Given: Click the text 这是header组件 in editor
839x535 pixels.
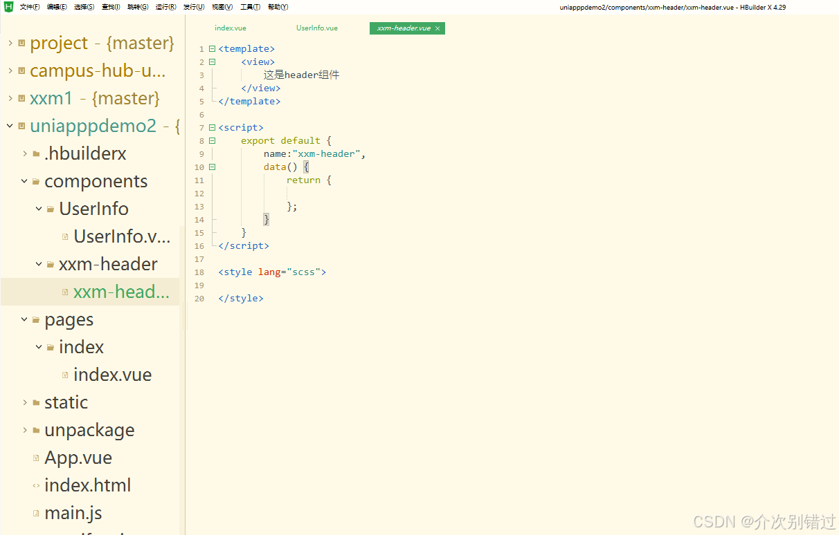Looking at the screenshot, I should (x=301, y=75).
